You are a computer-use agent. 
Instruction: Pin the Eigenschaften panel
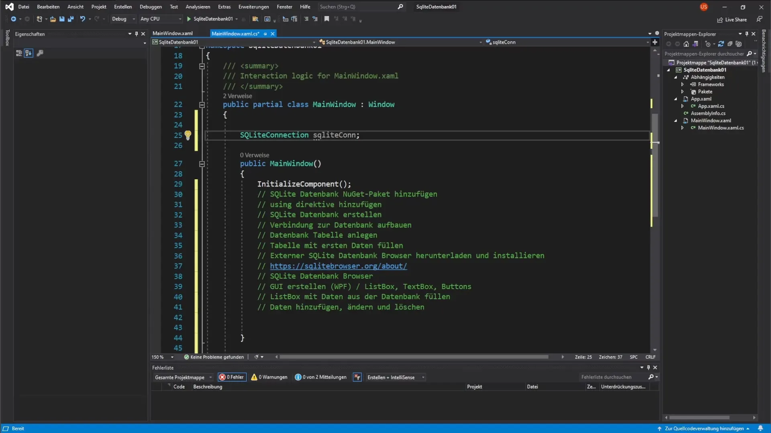tap(136, 34)
